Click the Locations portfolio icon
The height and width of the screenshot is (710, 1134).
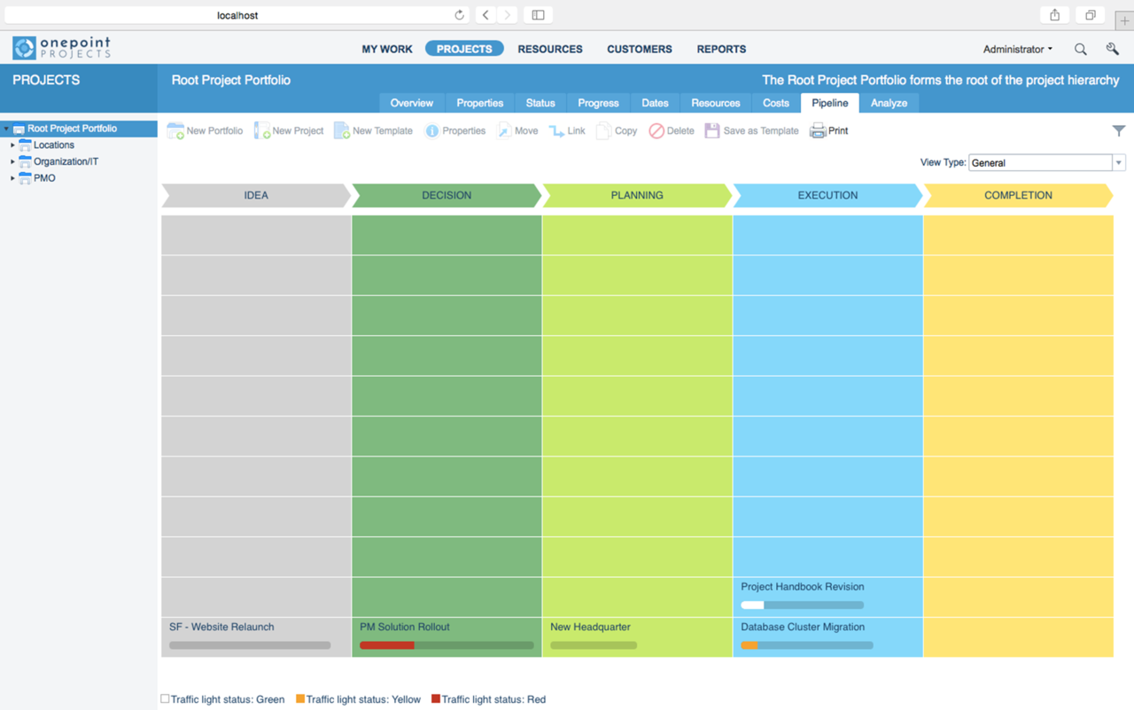(25, 145)
